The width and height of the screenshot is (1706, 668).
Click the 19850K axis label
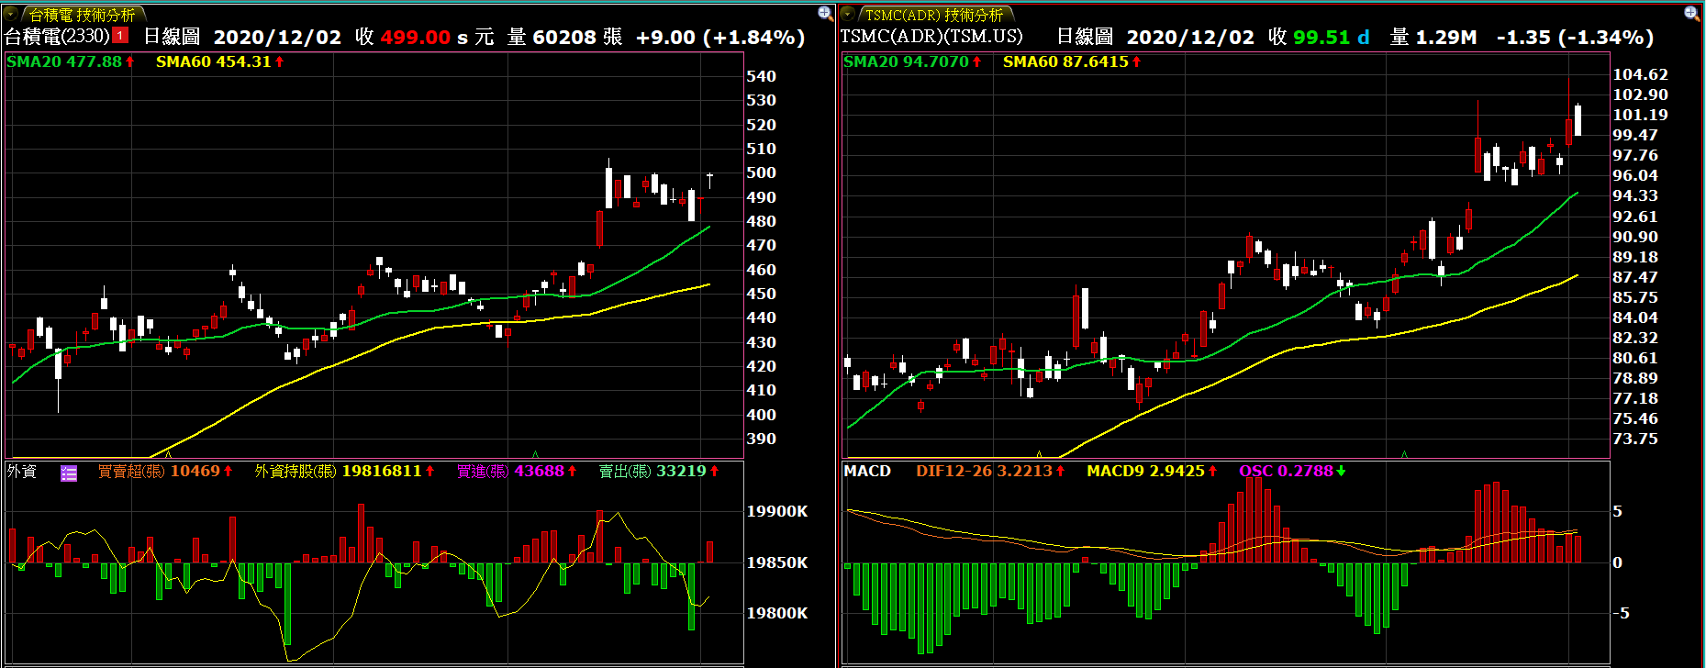click(776, 562)
